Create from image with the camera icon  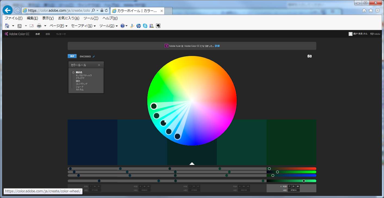310,56
